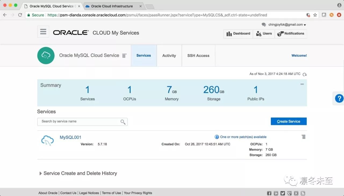Screen dimensions: 344x196
Task: Open the MySQL001 service actions menu
Action: pyautogui.click(x=304, y=137)
